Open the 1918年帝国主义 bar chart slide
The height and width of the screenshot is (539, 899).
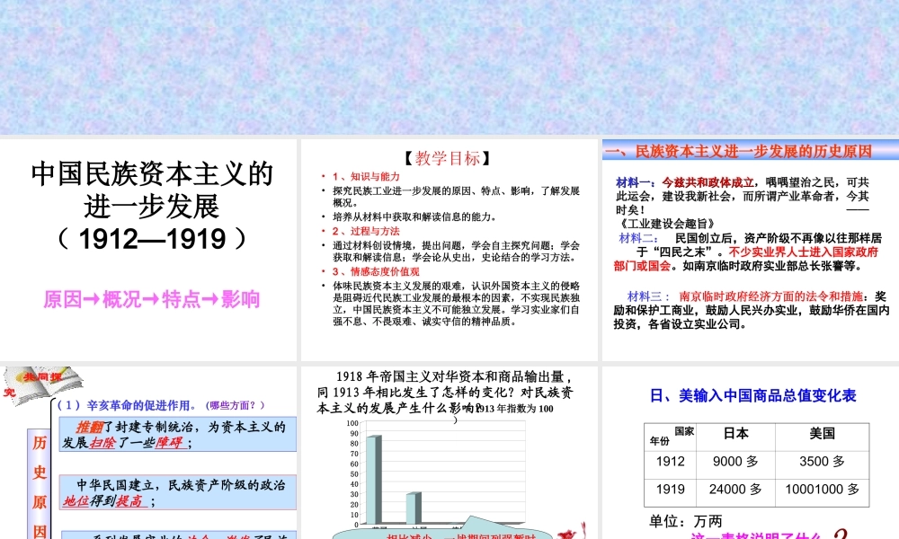[x=449, y=453]
